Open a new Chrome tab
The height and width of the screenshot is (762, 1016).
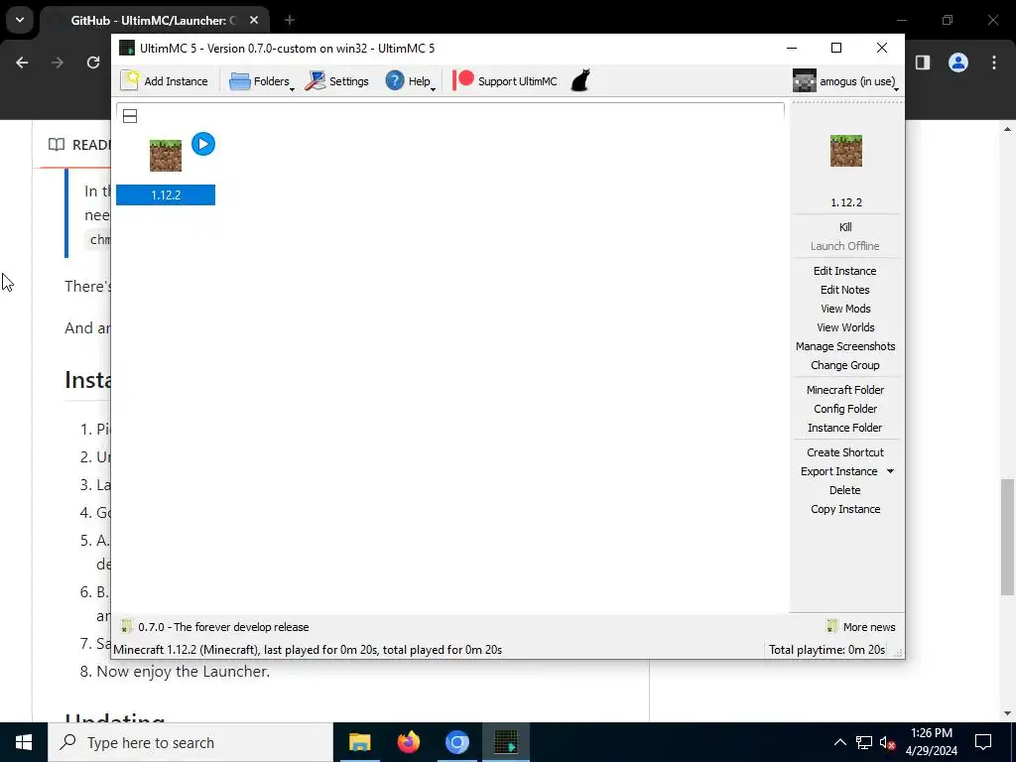click(289, 20)
